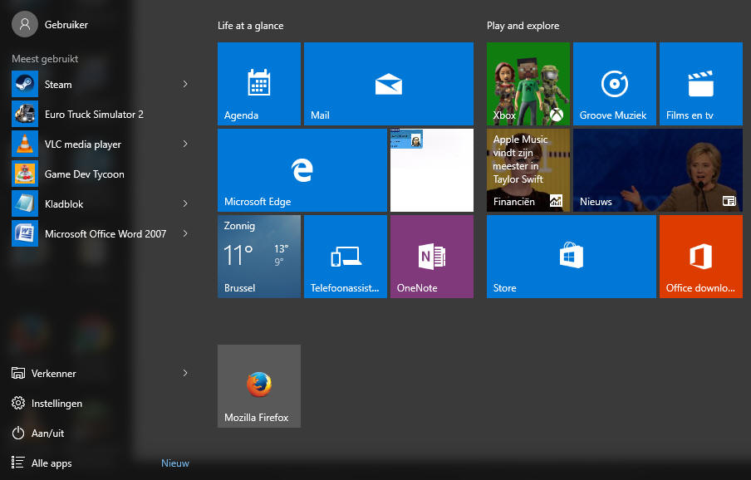Click the Nieuw label next to Alle apps
The image size is (751, 480).
click(x=175, y=463)
